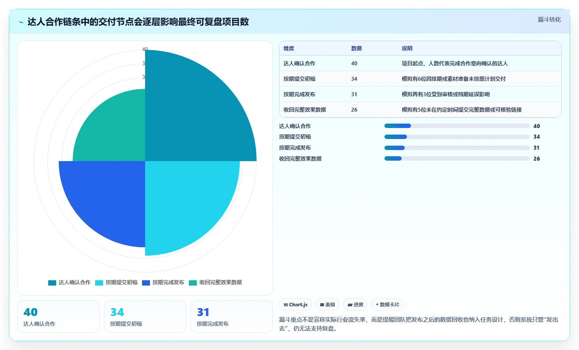579x350 pixels.
Task: Click the 按期提交初稿 progress bar
Action: pyautogui.click(x=457, y=137)
